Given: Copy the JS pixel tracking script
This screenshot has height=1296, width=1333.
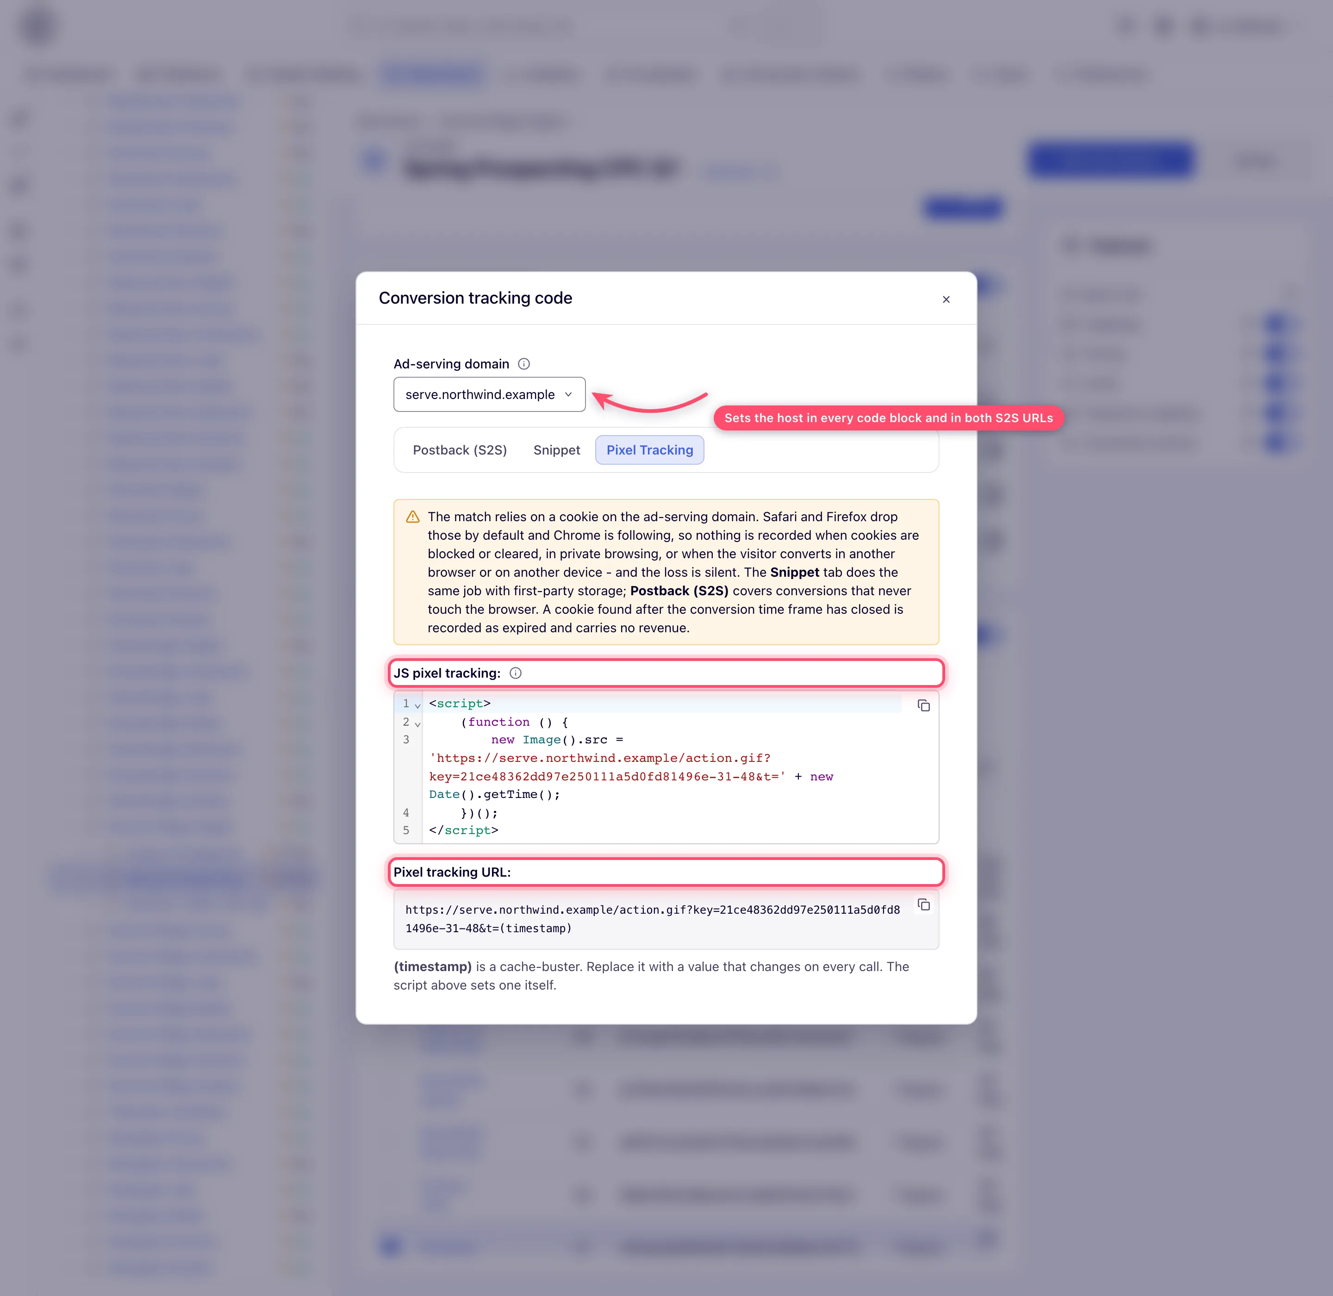Looking at the screenshot, I should point(923,706).
